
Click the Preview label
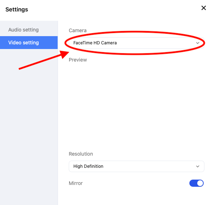click(x=78, y=60)
